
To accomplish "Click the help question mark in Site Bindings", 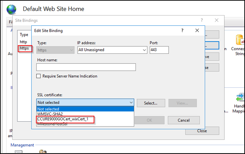I will pos(202,20).
